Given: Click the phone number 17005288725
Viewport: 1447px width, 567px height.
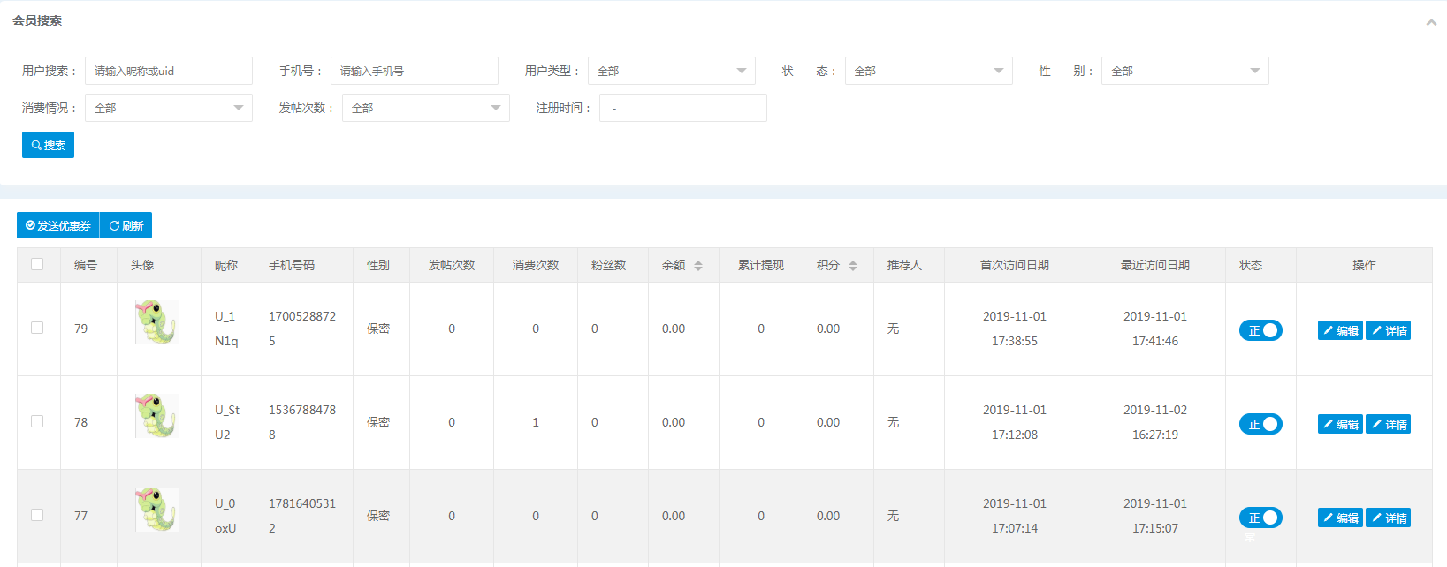Looking at the screenshot, I should pos(302,329).
